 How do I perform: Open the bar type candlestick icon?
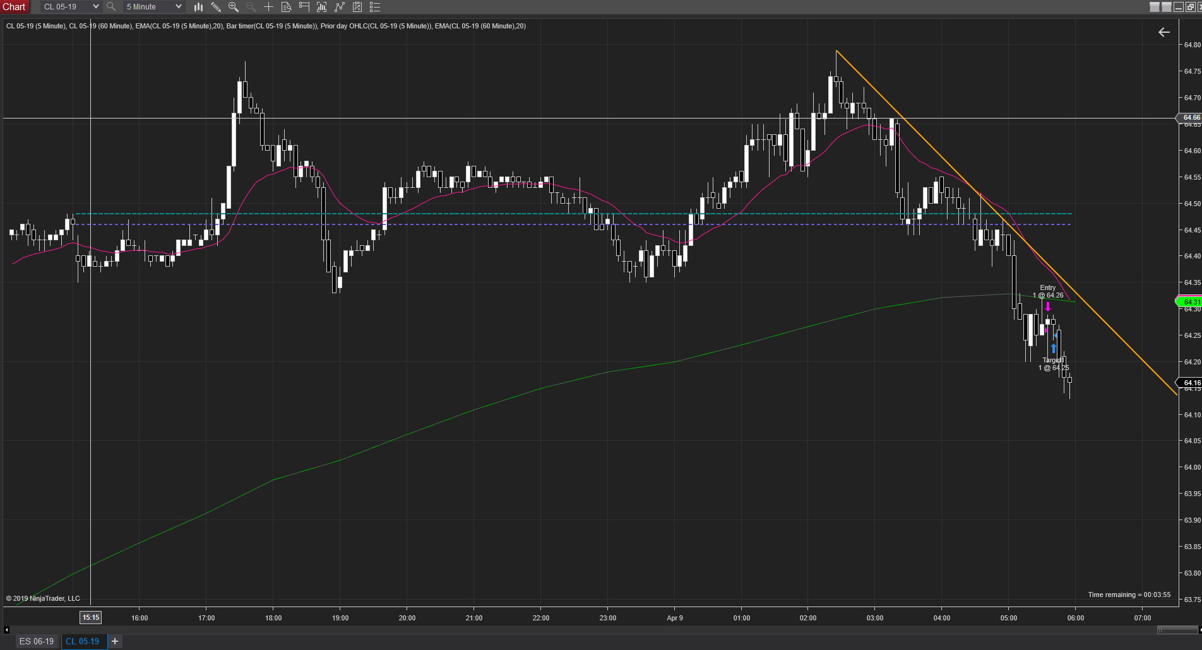[x=198, y=7]
